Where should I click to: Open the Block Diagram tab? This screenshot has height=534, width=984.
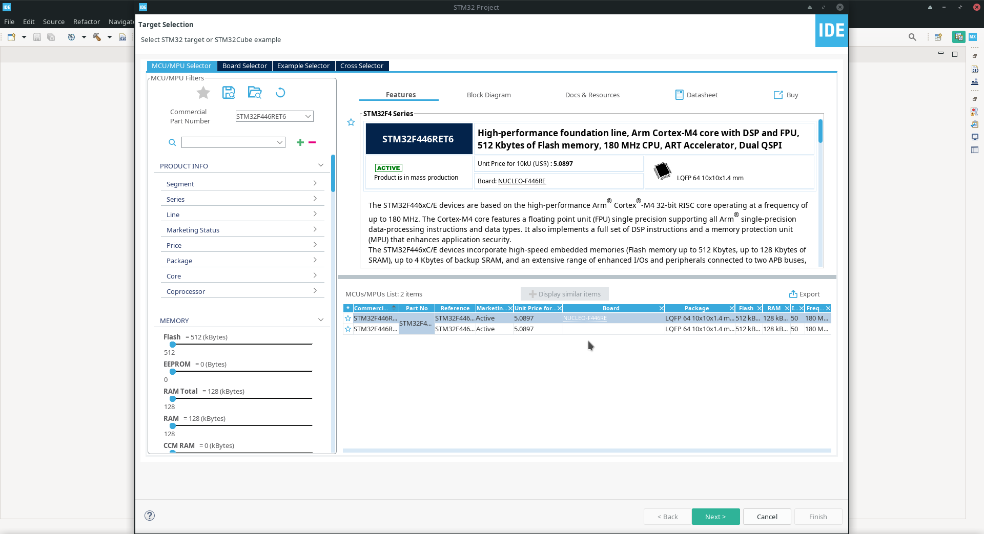489,95
